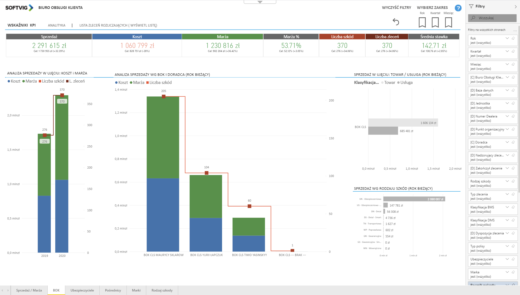Open the Rodzaj szkody page tab
The width and height of the screenshot is (520, 295).
[162, 290]
